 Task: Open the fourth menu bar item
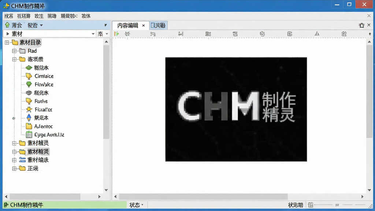pos(52,16)
